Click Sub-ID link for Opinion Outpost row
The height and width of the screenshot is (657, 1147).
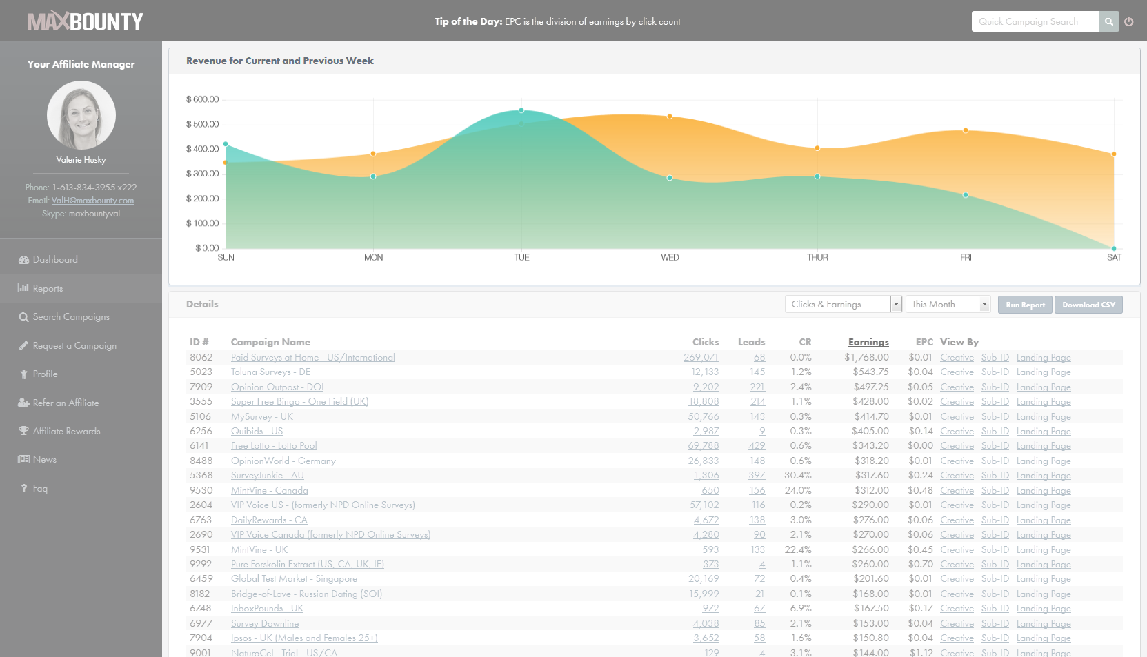point(995,387)
